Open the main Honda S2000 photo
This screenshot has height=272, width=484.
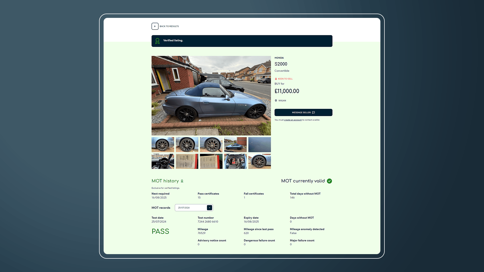211,96
